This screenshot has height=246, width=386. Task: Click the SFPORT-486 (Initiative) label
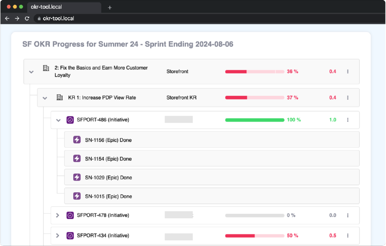coord(103,120)
